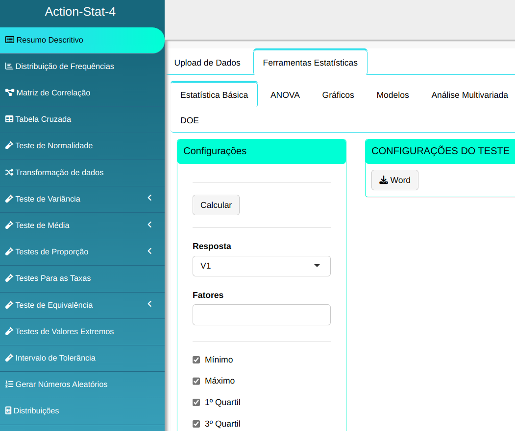515x431 pixels.
Task: Disable the 1º Quartil checkbox
Action: point(196,403)
